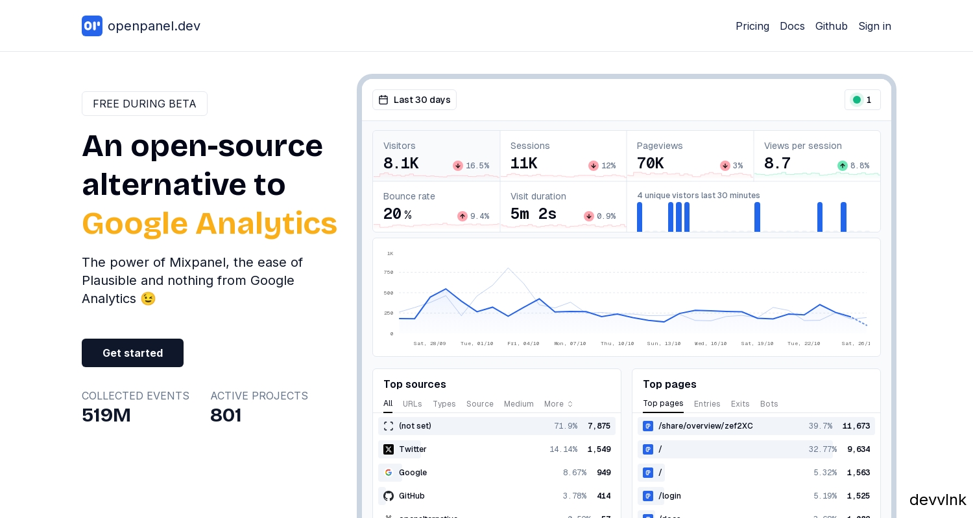
Task: Click the (not set) value 7,875
Action: 599,426
